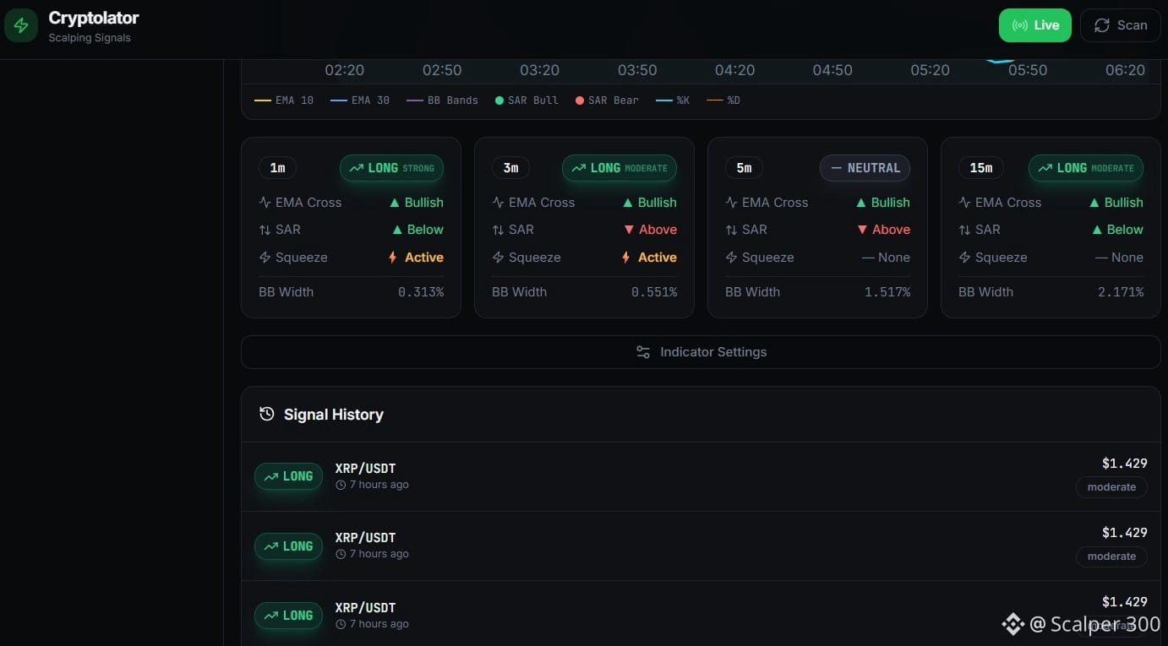Open Indicator Settings panel
Viewport: 1168px width, 646px height.
coord(701,352)
